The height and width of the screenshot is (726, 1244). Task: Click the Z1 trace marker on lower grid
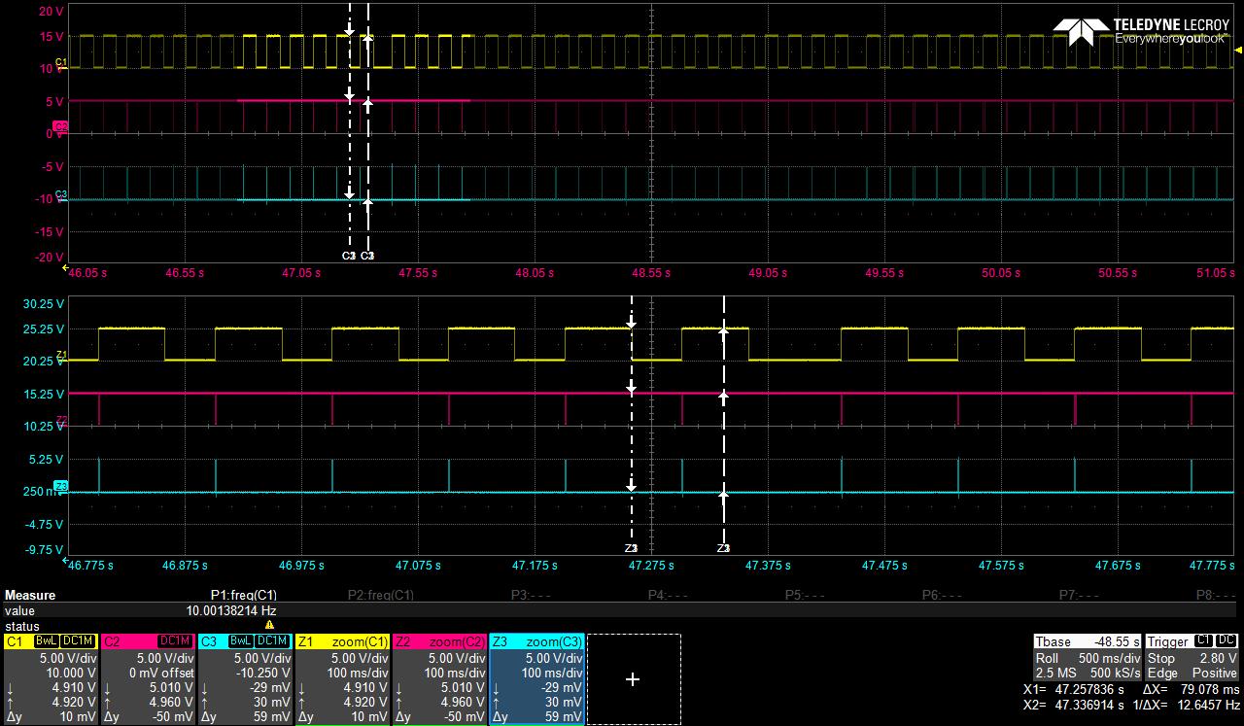[61, 356]
